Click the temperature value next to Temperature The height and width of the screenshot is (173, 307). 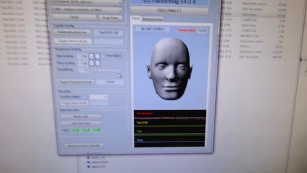[202, 30]
